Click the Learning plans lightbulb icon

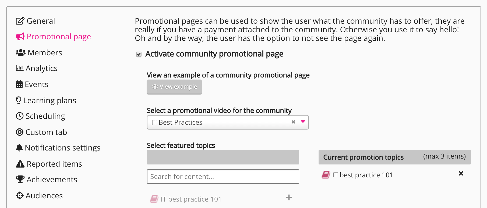point(18,100)
